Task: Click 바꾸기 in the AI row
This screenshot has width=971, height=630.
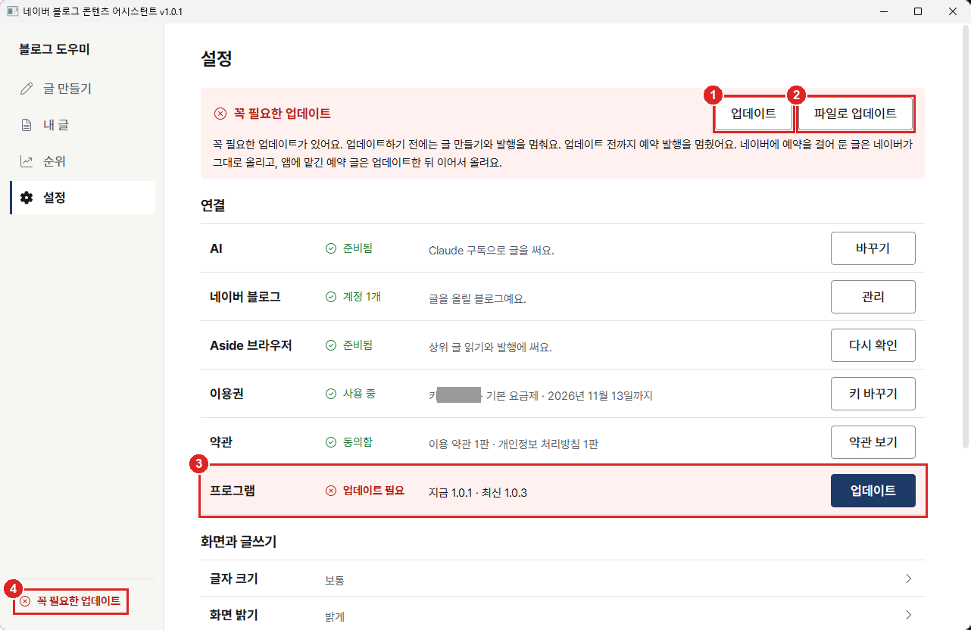Action: (x=873, y=248)
